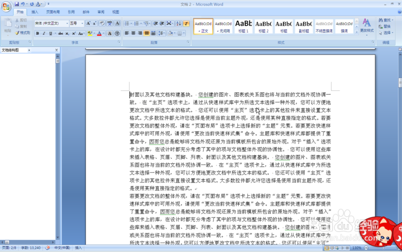Viewport: 402px width, 252px height.
Task: Apply distributed alignment
Action: click(x=153, y=33)
